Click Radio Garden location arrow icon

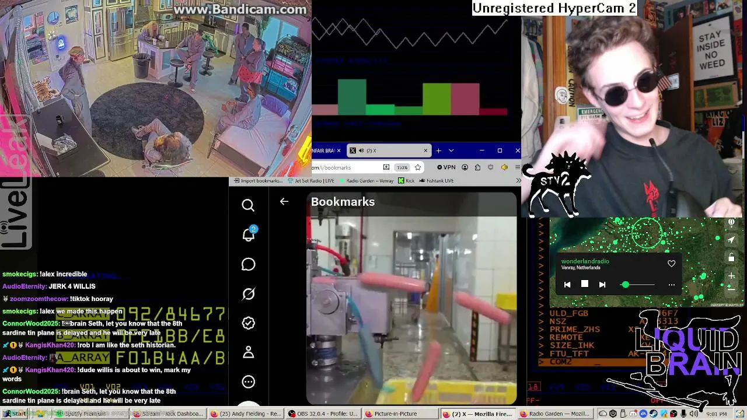731,239
